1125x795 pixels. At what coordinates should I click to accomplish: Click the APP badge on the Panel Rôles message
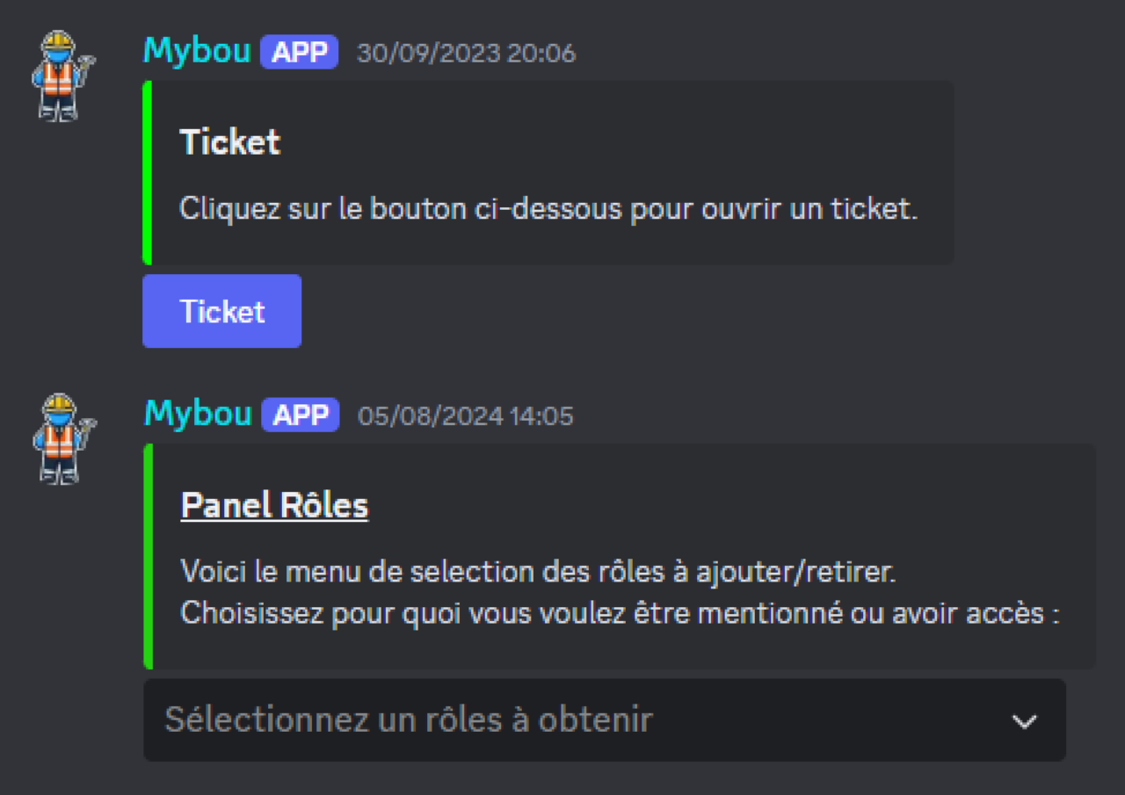(x=300, y=415)
